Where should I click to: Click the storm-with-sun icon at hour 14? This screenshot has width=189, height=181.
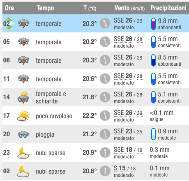[23, 97]
